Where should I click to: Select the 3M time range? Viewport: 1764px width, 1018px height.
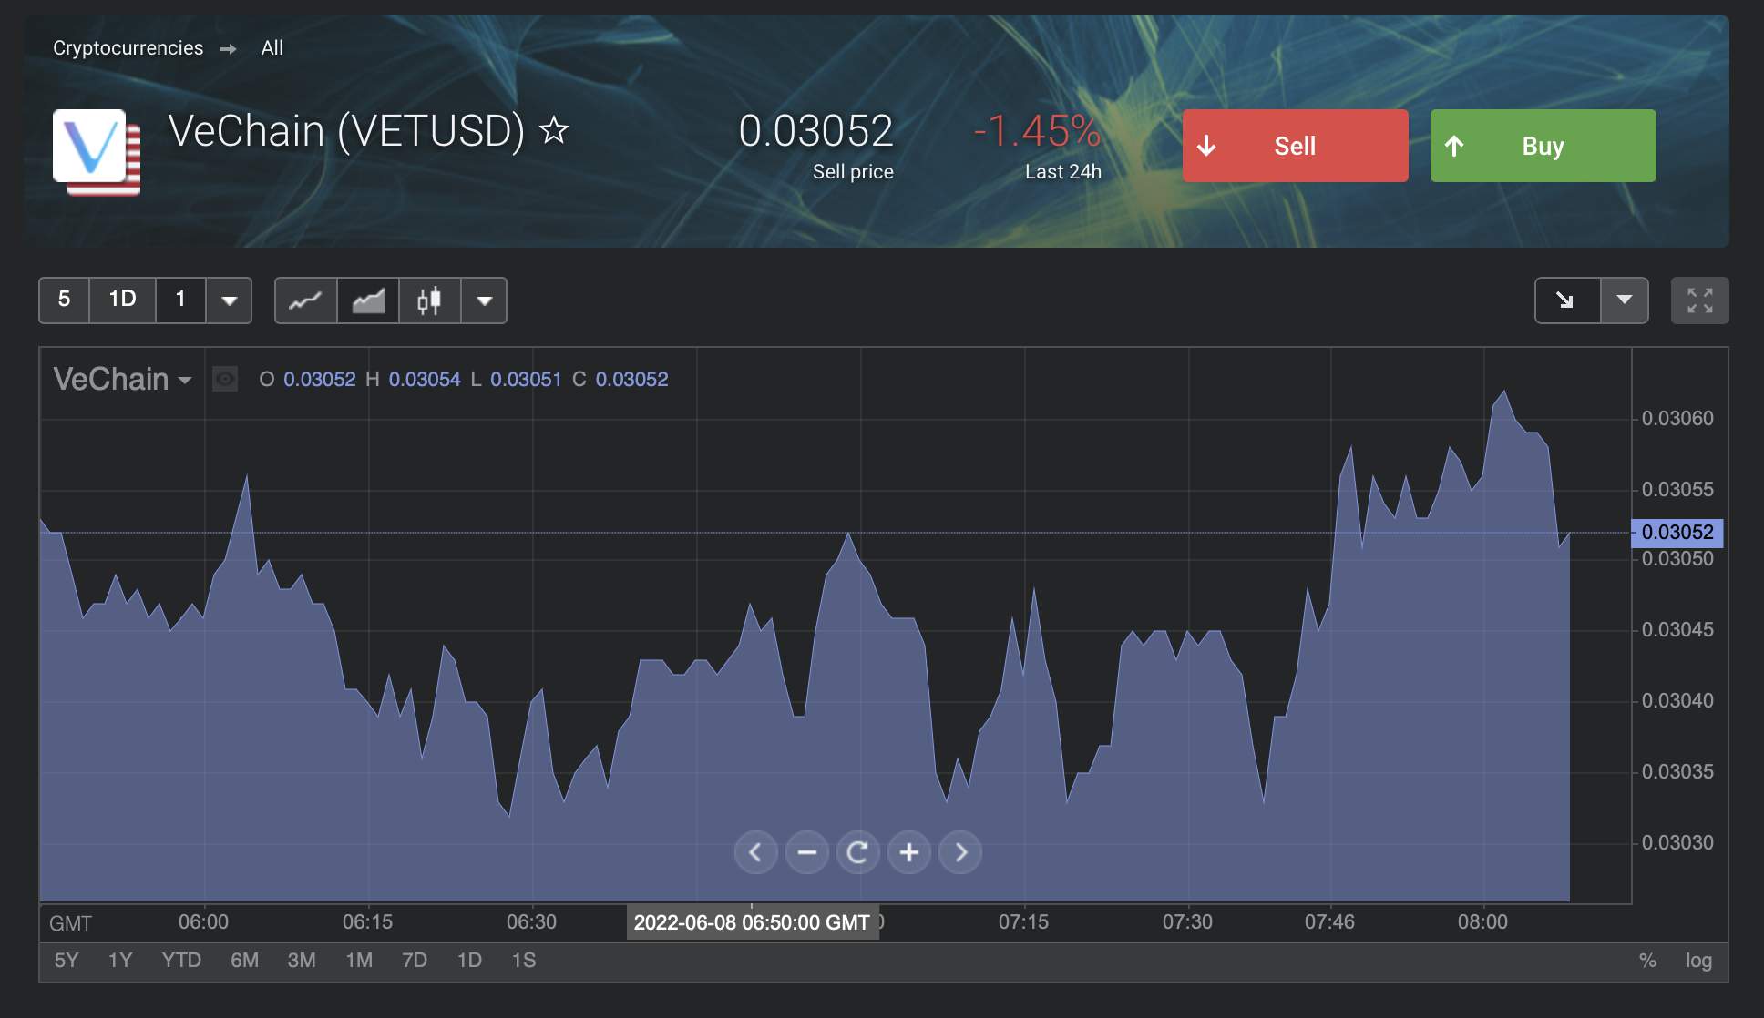(302, 961)
